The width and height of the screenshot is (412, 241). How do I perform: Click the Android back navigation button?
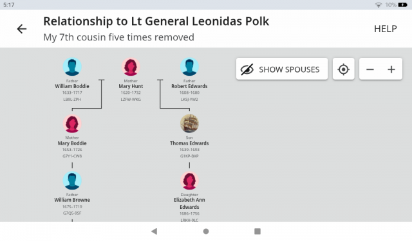[154, 231]
